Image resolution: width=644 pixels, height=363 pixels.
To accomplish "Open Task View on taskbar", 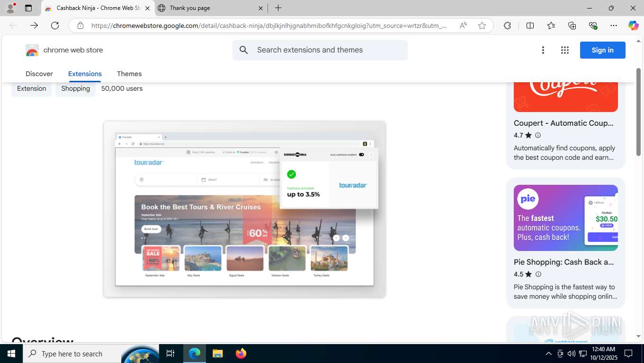I will pos(170,354).
